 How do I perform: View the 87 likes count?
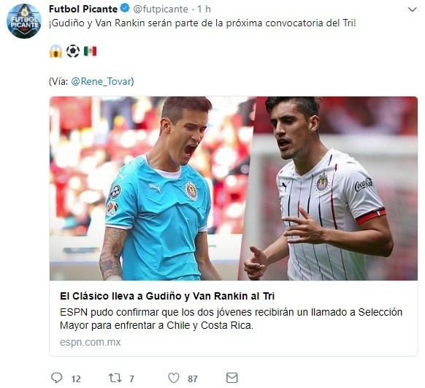tap(193, 379)
